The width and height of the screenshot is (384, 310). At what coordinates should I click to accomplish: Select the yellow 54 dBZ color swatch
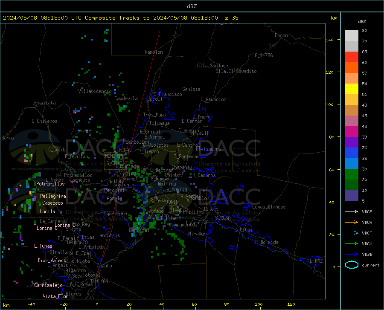(352, 89)
